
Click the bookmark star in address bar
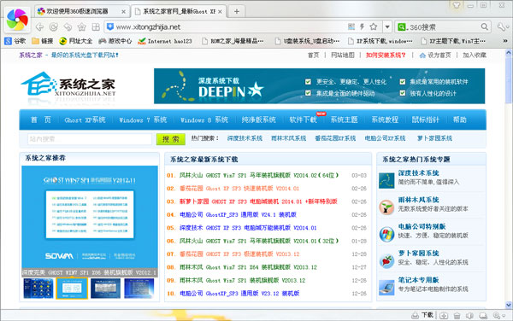click(374, 26)
